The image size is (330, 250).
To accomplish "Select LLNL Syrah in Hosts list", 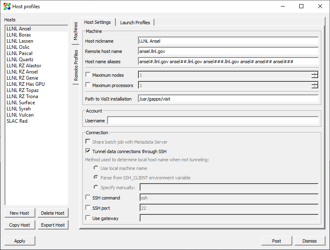I will click(37, 109).
